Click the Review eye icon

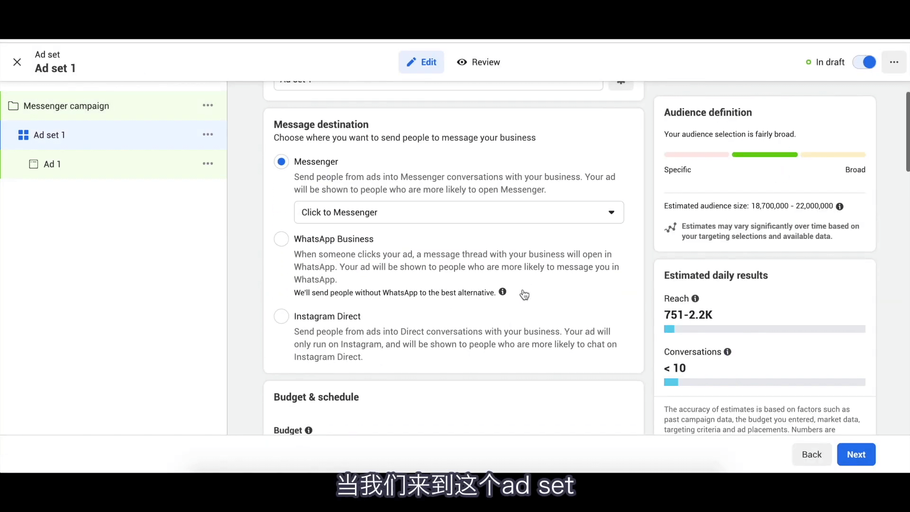coord(462,62)
